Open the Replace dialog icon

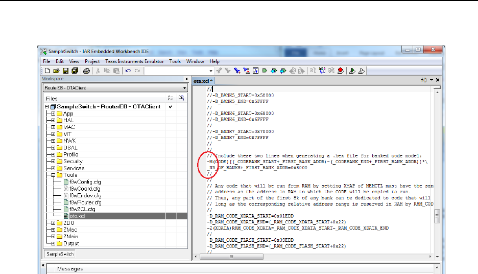(246, 71)
